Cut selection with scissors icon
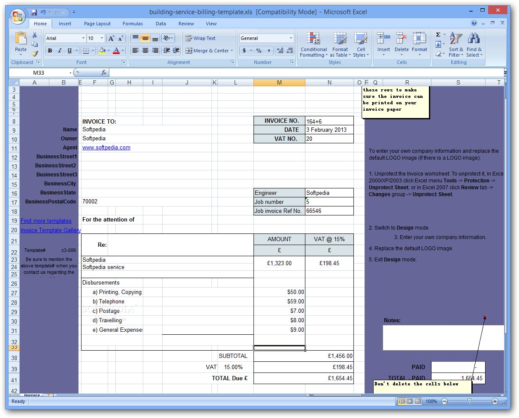 pyautogui.click(x=35, y=35)
